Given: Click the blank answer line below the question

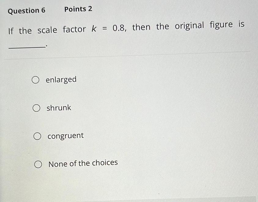Looking at the screenshot, I should tap(26, 46).
